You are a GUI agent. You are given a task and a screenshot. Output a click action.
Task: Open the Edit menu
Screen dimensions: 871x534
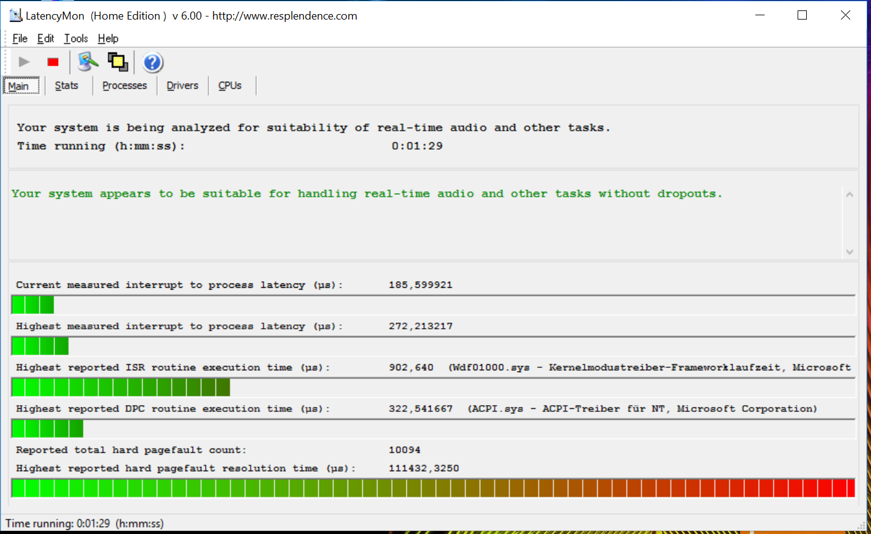[x=45, y=38]
